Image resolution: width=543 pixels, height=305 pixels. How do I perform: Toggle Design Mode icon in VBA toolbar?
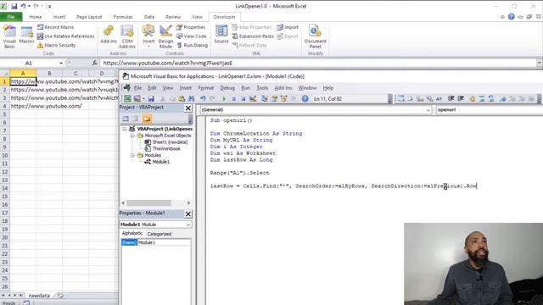253,98
